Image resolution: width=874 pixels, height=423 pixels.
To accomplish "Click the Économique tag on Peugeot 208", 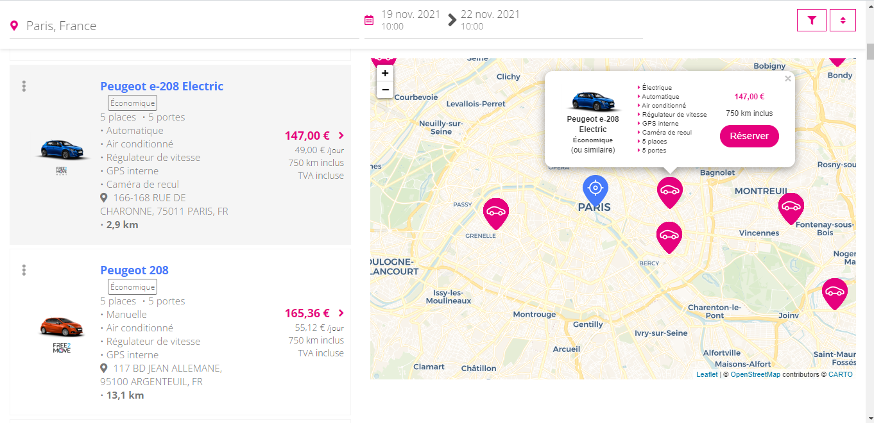I will 132,287.
